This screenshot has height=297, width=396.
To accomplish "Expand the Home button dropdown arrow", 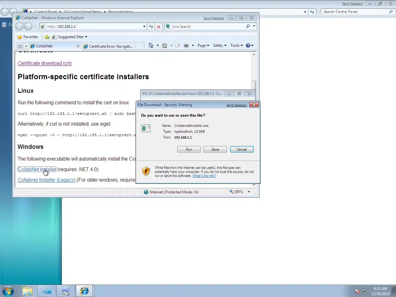I will pyautogui.click(x=157, y=45).
